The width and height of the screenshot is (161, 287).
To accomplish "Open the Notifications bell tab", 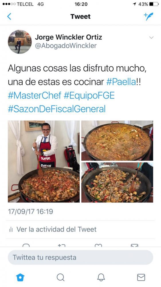I will click(x=101, y=277).
